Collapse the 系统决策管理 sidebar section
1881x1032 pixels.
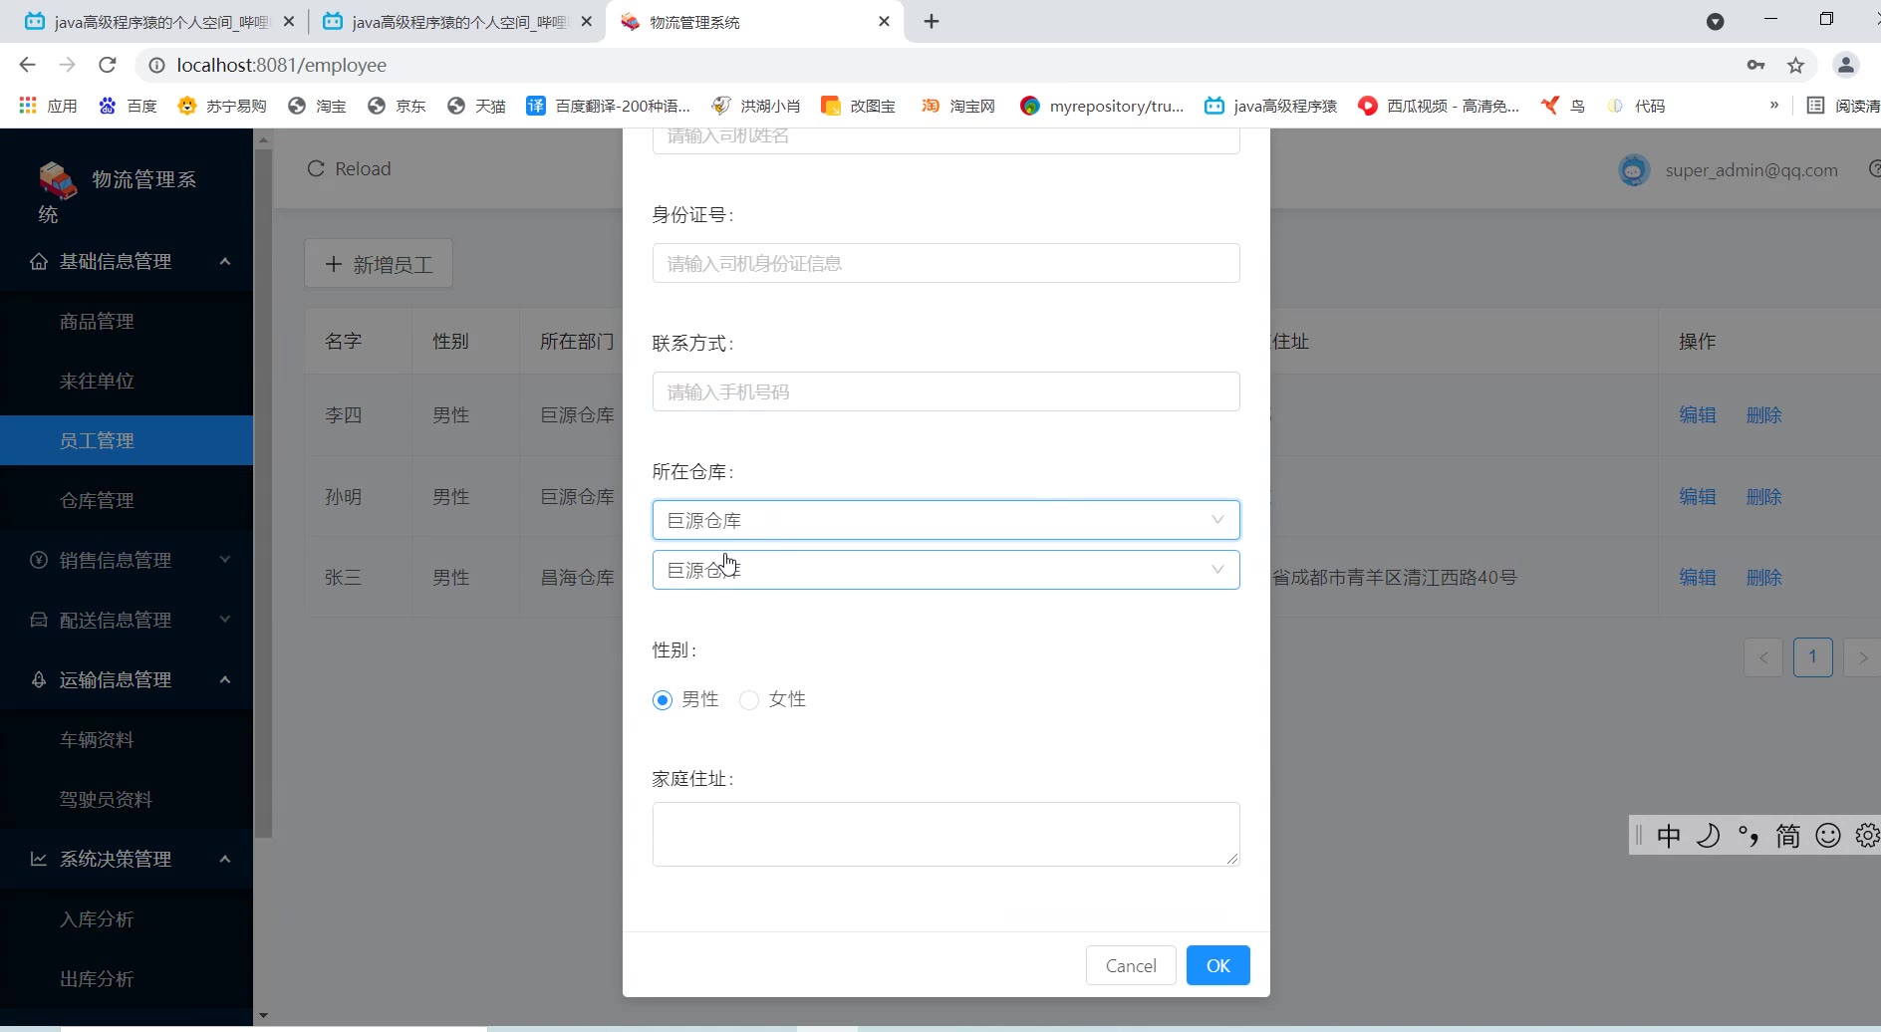(127, 859)
